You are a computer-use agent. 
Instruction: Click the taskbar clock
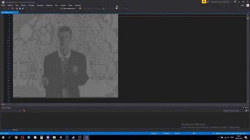click(239, 137)
